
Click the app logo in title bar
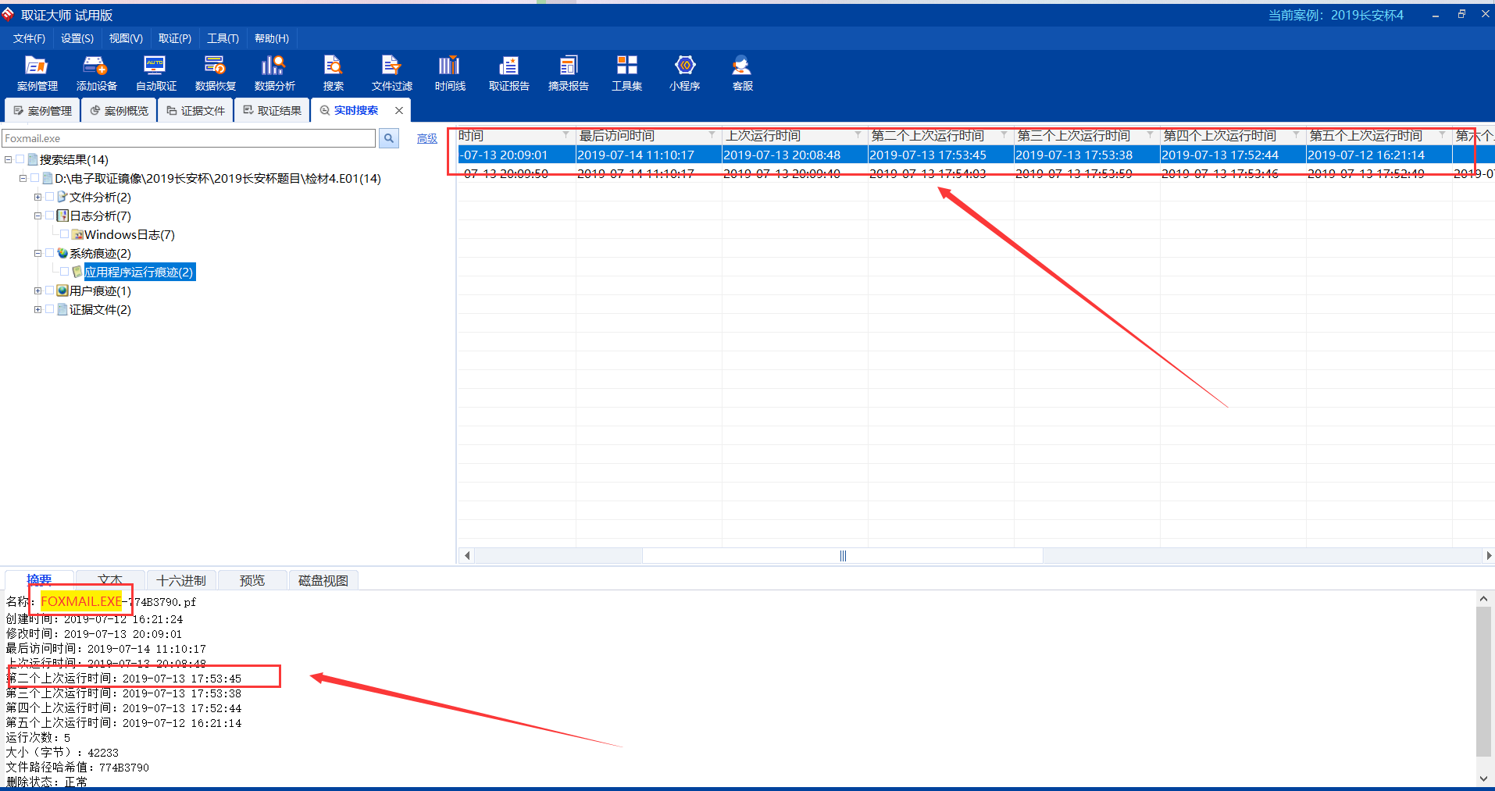tap(8, 14)
